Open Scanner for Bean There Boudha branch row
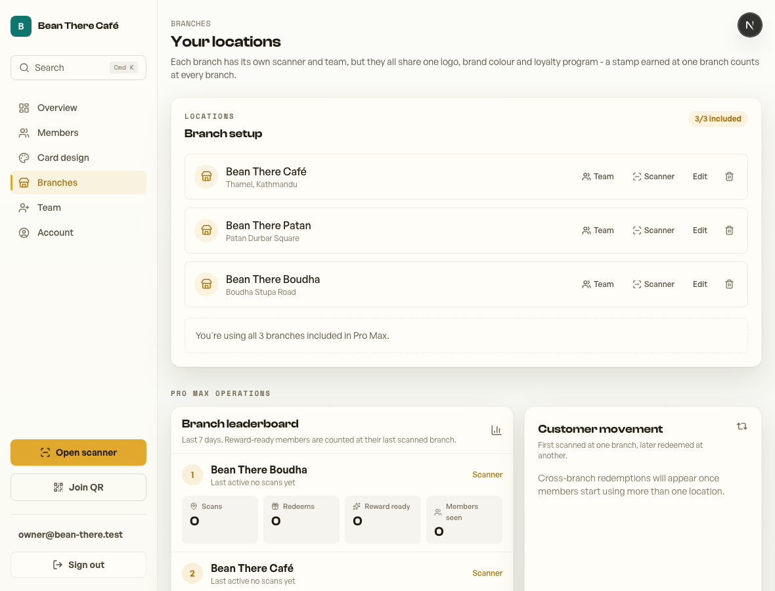This screenshot has height=591, width=775. (x=653, y=284)
